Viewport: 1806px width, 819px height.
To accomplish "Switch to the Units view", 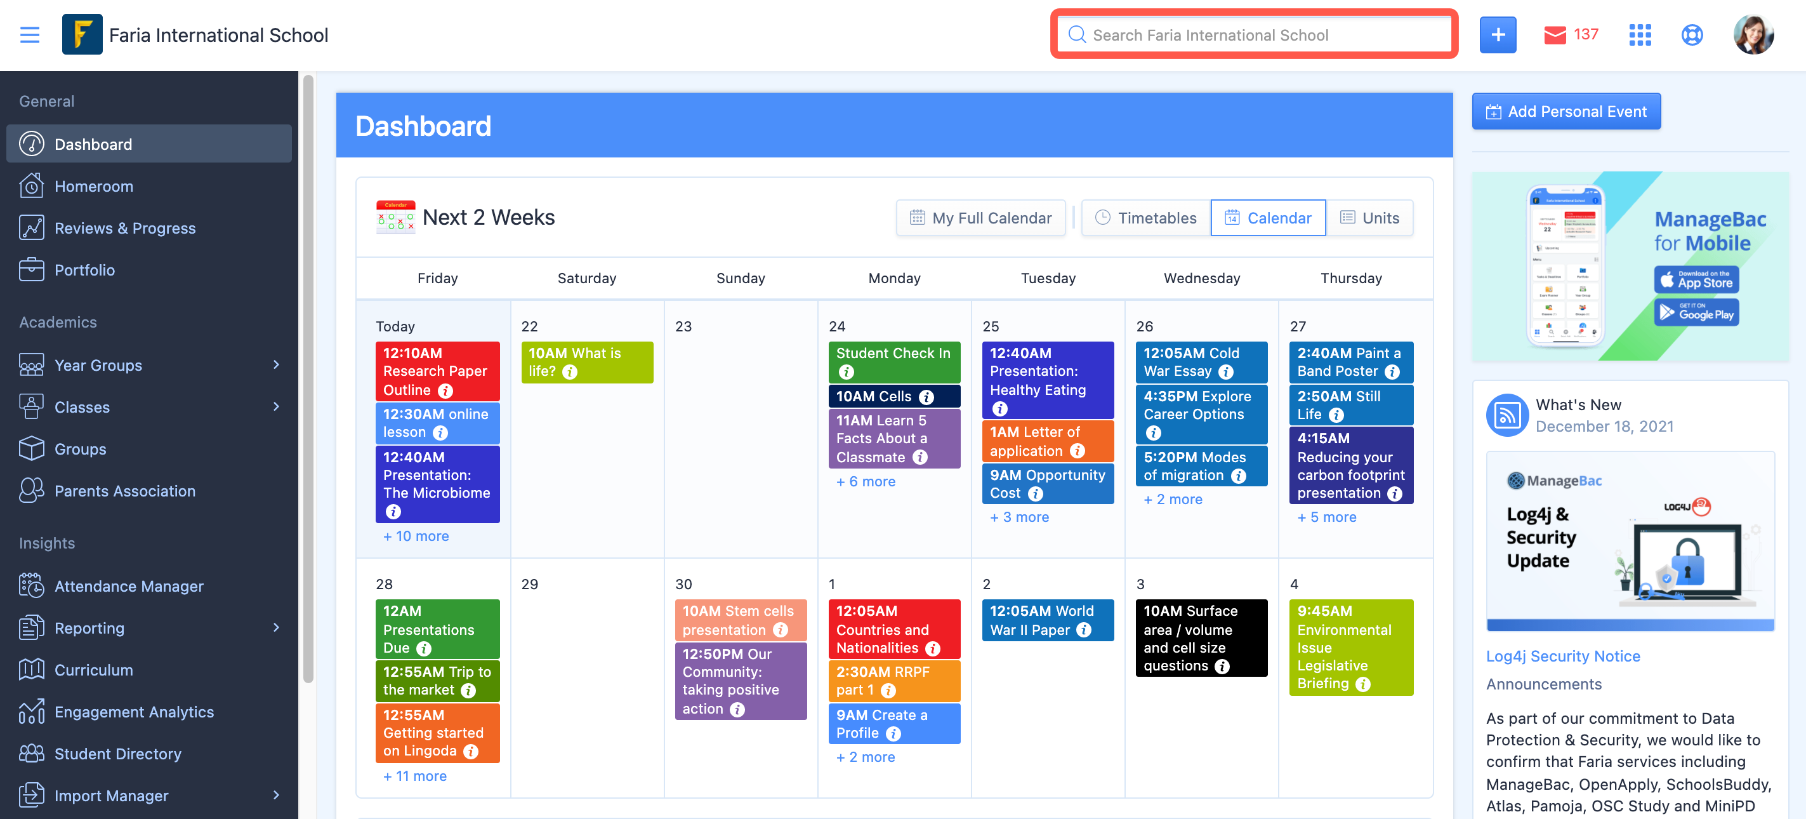I will click(x=1369, y=218).
